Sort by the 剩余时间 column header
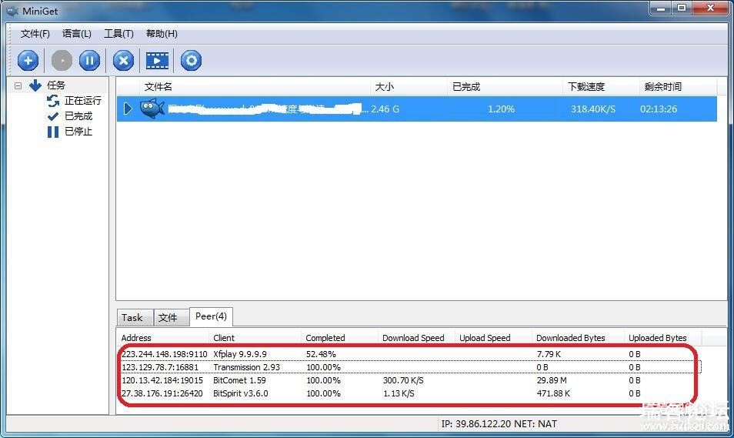Viewport: 734px width, 438px height. [679, 87]
